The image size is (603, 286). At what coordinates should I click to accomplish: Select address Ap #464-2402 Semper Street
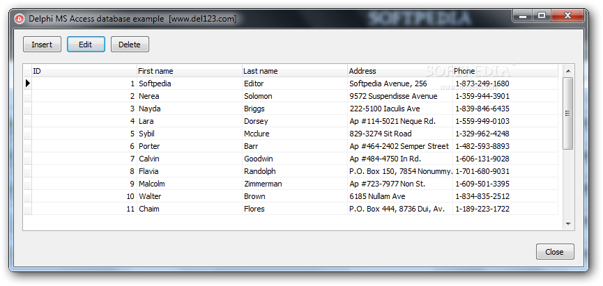(400, 146)
